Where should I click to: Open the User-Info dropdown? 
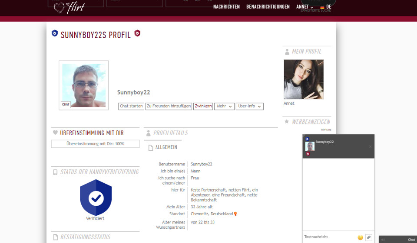click(x=249, y=106)
